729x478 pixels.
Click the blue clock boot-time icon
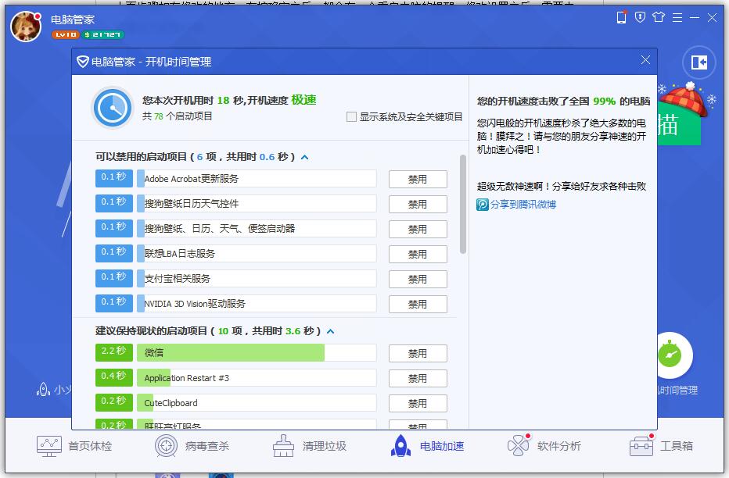click(x=112, y=108)
